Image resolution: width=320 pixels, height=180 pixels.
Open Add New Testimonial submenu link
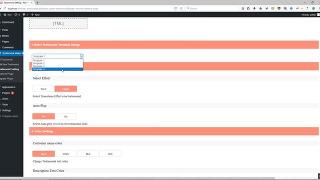9,64
